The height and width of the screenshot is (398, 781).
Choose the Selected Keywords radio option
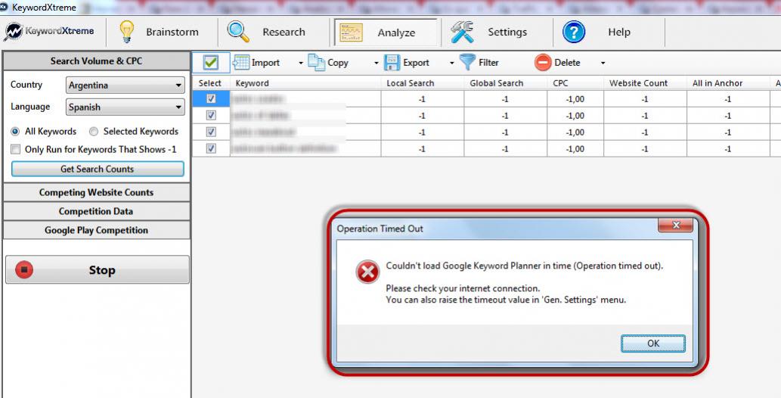point(94,132)
